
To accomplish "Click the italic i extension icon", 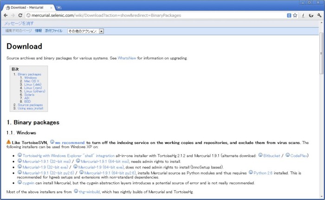I will (303, 15).
